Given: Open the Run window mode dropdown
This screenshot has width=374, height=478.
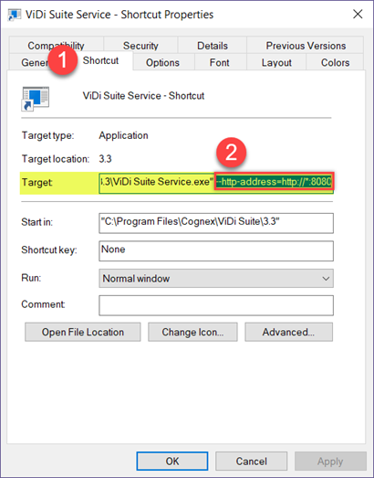Looking at the screenshot, I should [x=216, y=279].
